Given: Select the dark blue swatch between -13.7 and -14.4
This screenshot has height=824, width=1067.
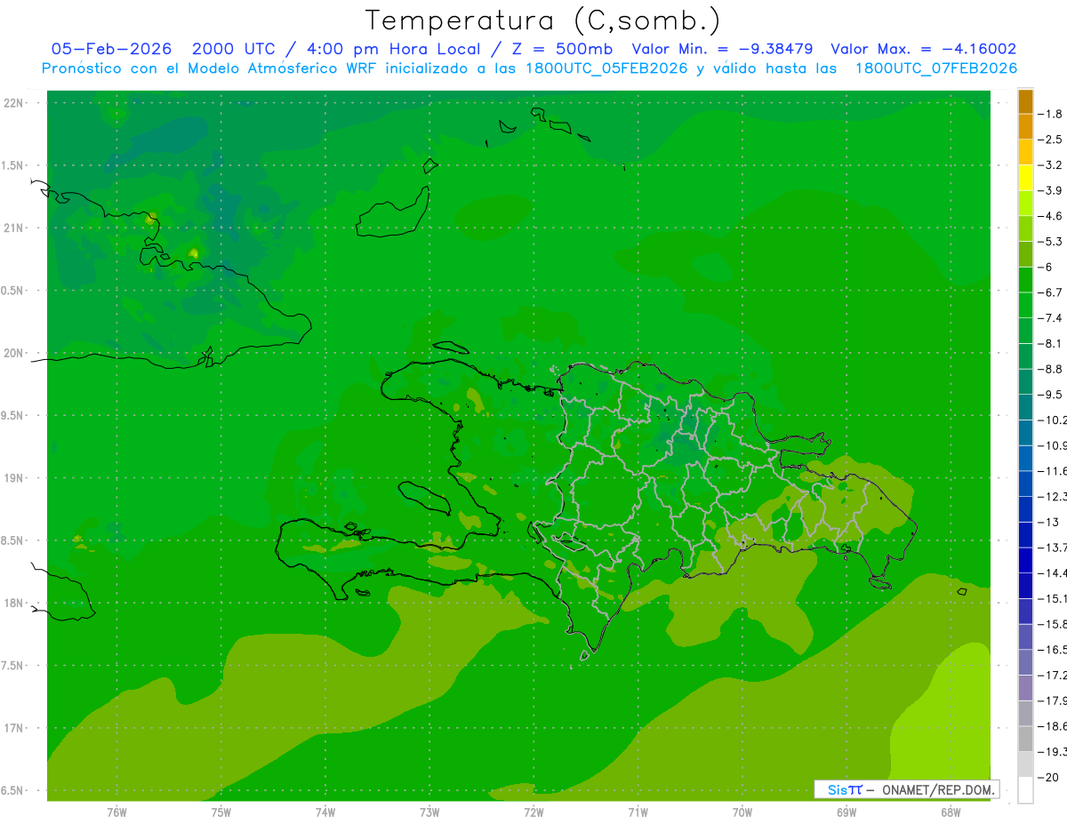Looking at the screenshot, I should pyautogui.click(x=1025, y=560).
